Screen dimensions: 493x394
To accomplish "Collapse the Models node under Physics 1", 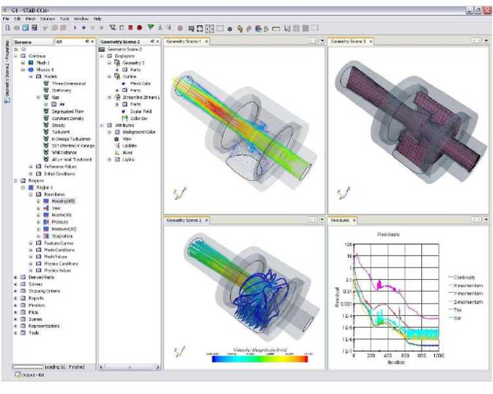I will [31, 77].
